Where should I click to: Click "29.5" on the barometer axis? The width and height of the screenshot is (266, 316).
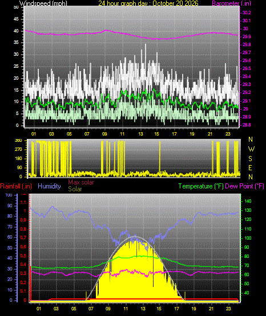(x=247, y=69)
